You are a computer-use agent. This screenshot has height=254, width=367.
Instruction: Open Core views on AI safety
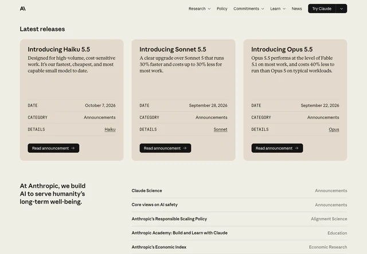tap(239, 205)
